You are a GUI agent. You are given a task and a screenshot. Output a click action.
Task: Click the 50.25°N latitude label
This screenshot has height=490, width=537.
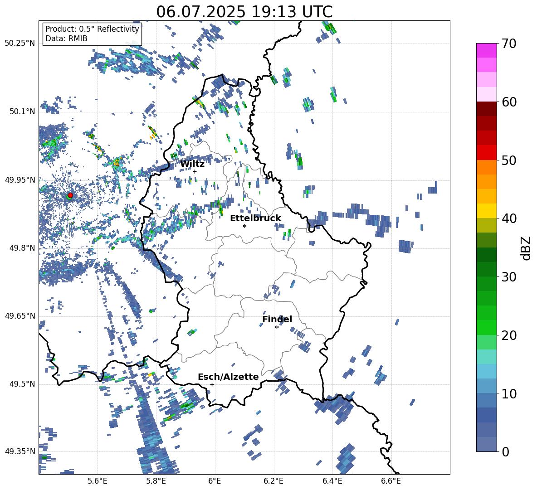click(x=20, y=44)
